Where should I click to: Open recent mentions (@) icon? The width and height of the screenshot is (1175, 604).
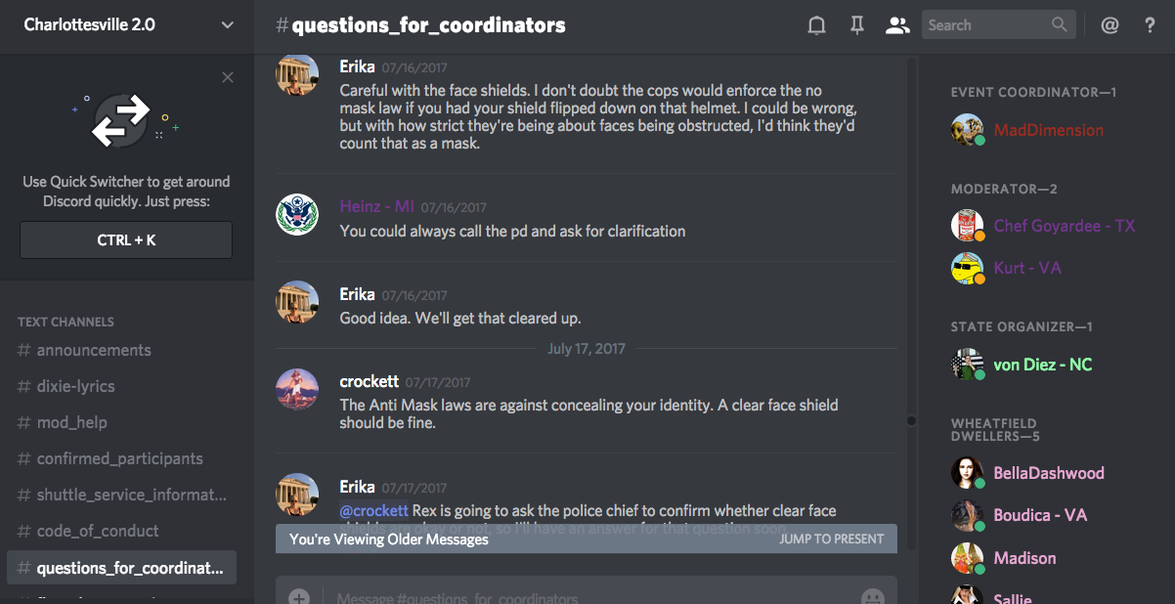point(1110,26)
